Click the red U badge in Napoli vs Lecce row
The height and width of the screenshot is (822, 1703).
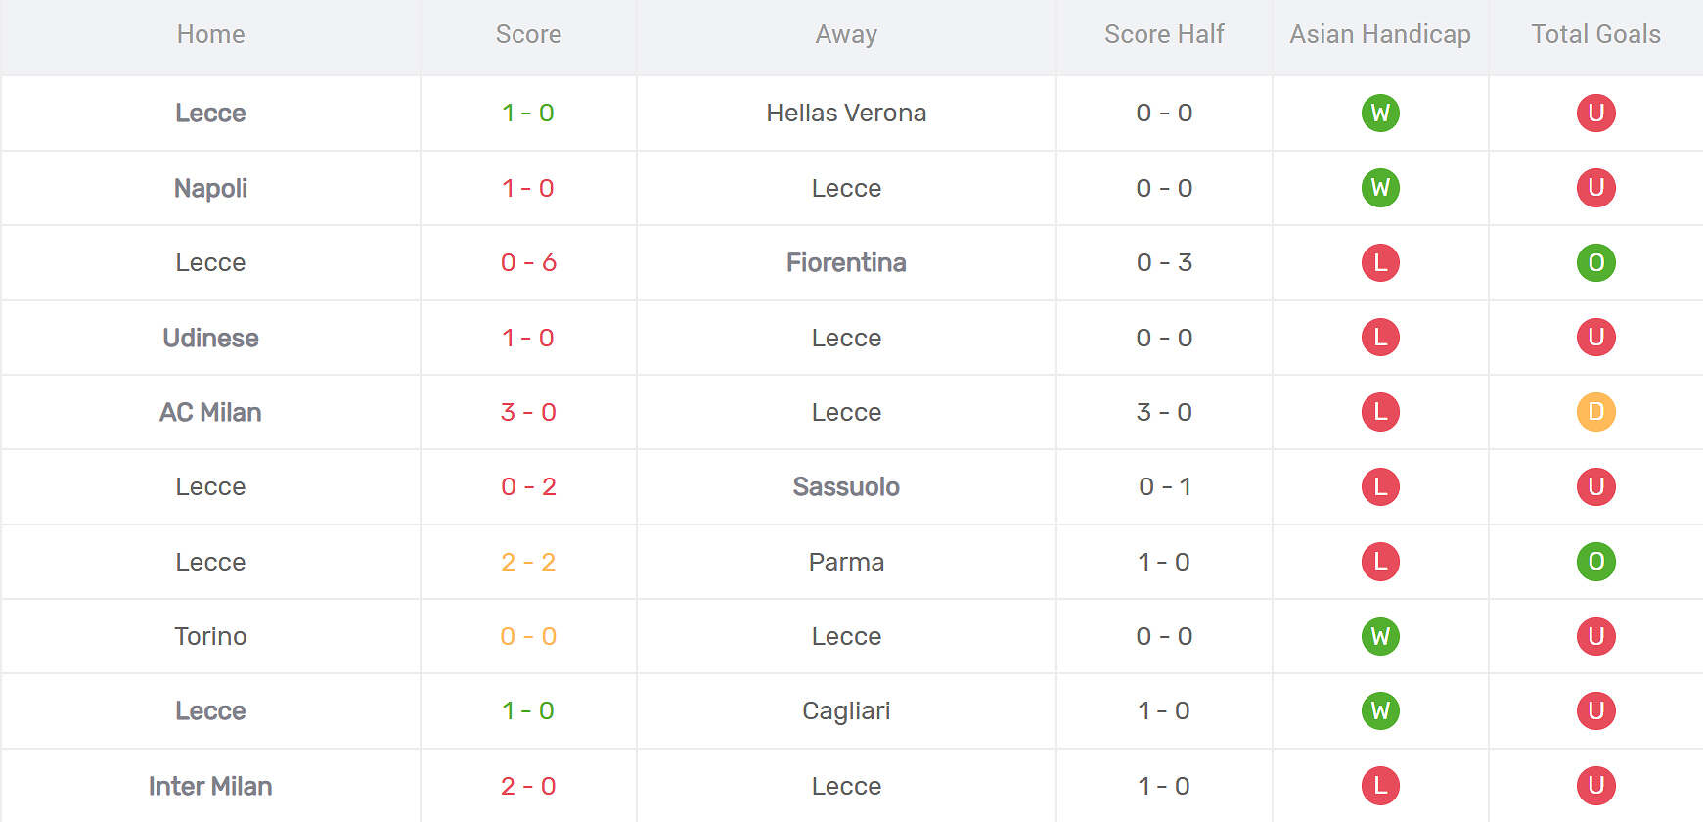coord(1595,188)
